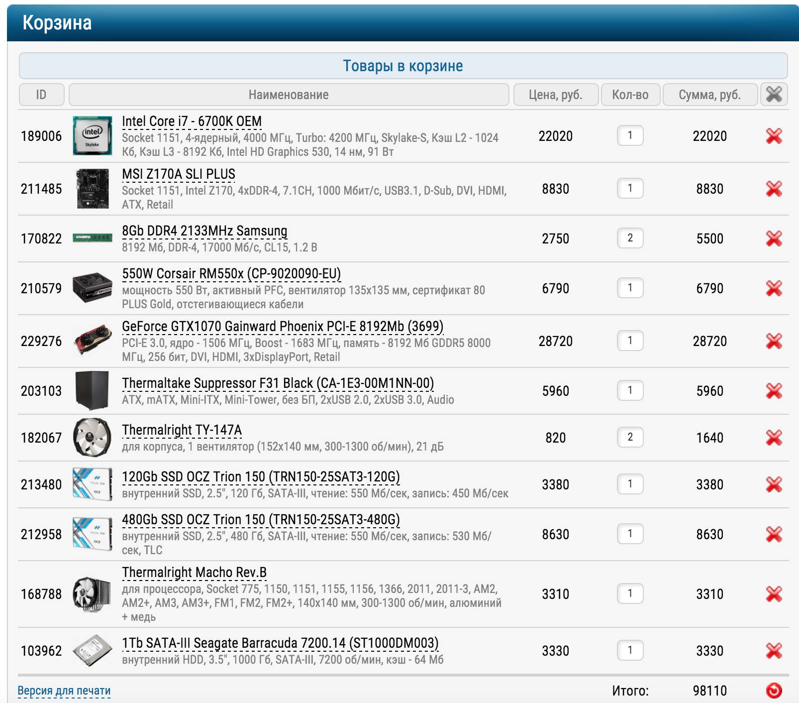This screenshot has height=703, width=799.
Task: View MSI Z170A motherboard thumbnail
Action: [92, 189]
